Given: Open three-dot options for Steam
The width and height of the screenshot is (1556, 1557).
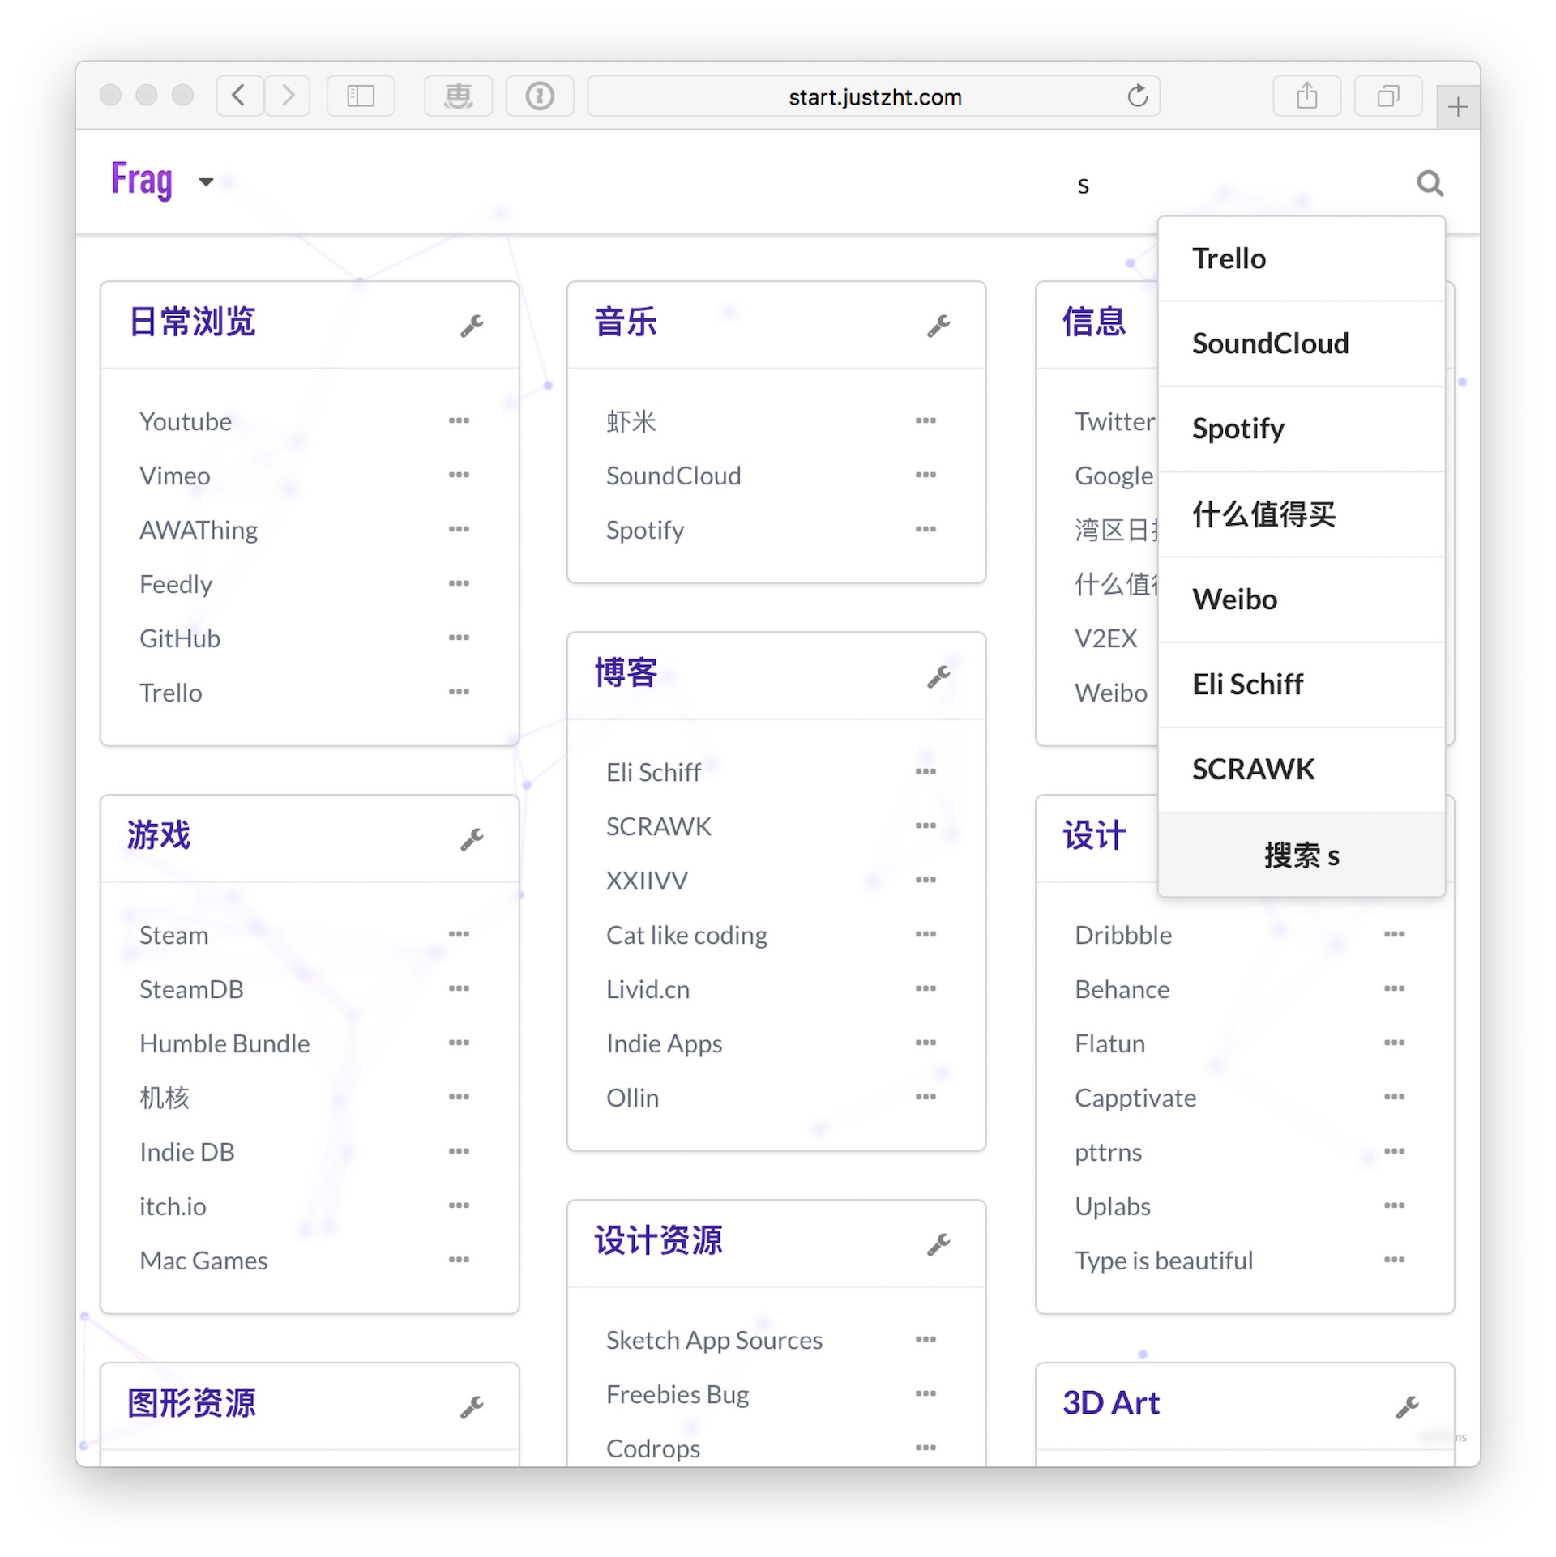Looking at the screenshot, I should pos(459,934).
